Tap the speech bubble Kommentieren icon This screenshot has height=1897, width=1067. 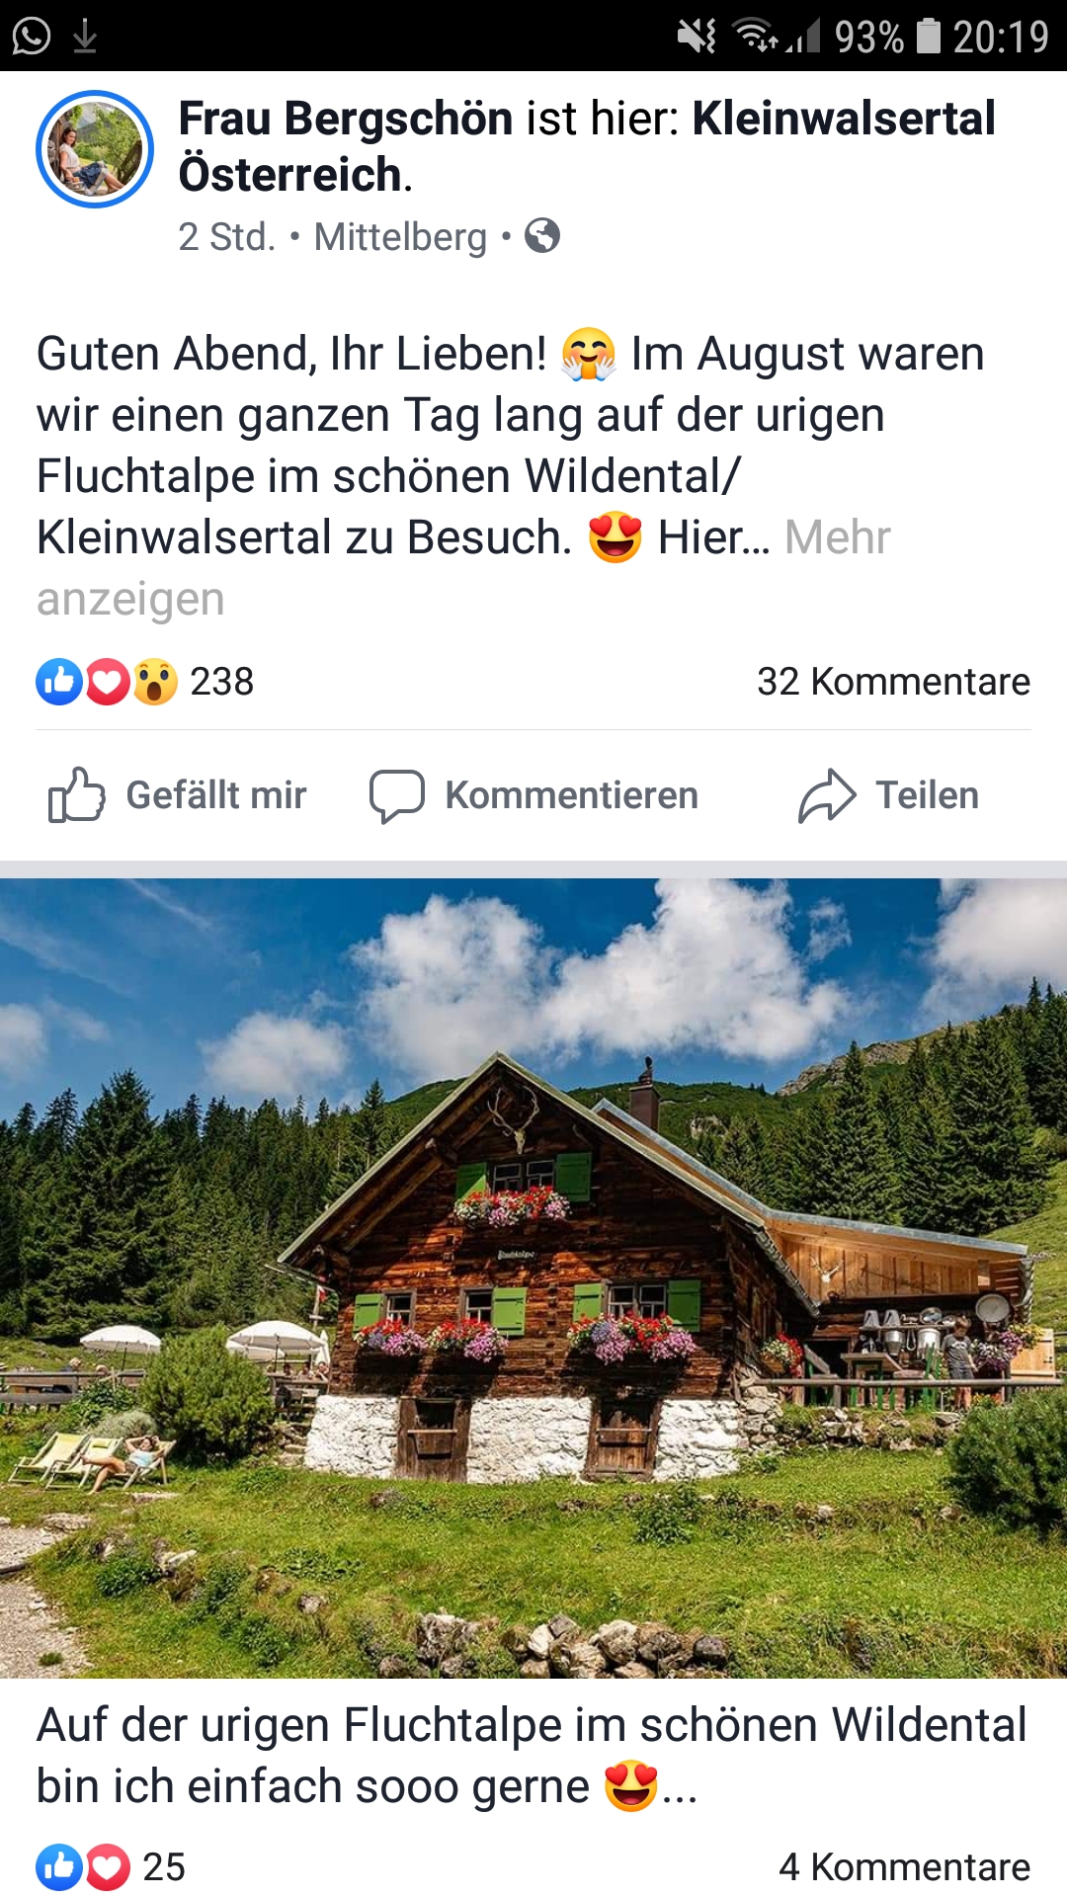click(x=397, y=795)
